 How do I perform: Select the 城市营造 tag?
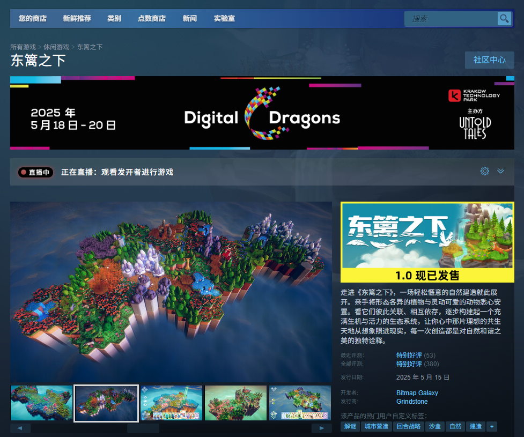click(376, 426)
